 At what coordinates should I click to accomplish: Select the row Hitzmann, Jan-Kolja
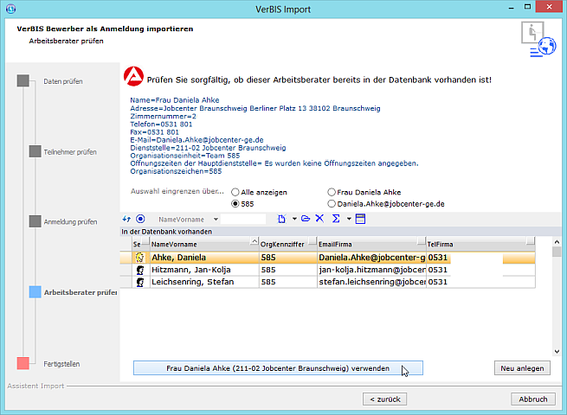coord(327,270)
